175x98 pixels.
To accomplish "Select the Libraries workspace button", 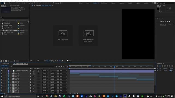I will (113, 3).
